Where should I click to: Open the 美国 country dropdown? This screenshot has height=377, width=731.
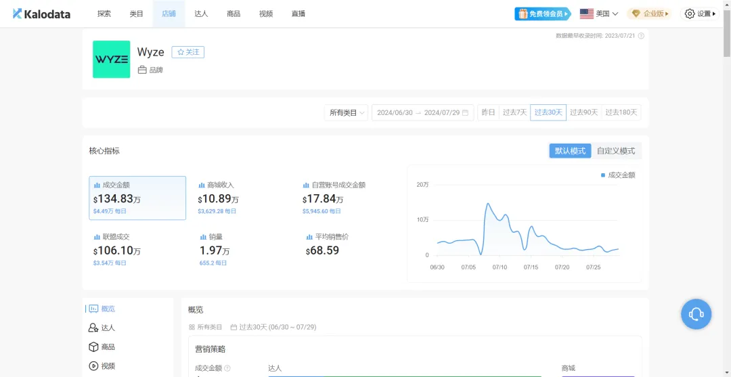[x=599, y=14]
